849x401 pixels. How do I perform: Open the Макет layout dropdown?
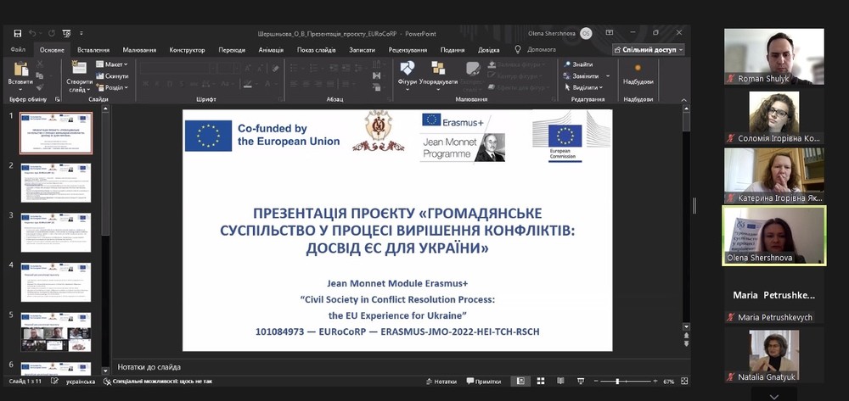pyautogui.click(x=112, y=64)
